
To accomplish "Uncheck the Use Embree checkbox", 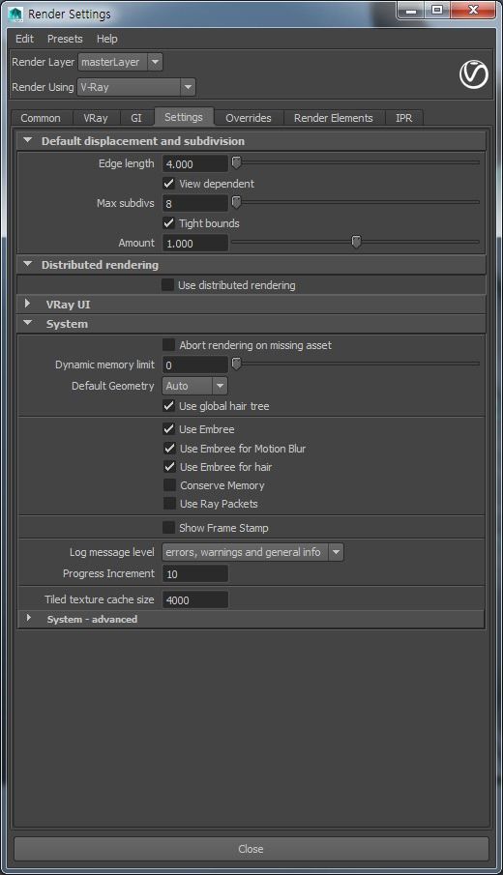I will (x=168, y=428).
